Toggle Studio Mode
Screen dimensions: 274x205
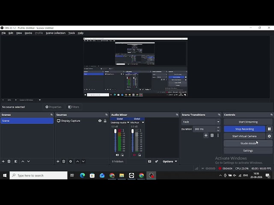[248, 143]
